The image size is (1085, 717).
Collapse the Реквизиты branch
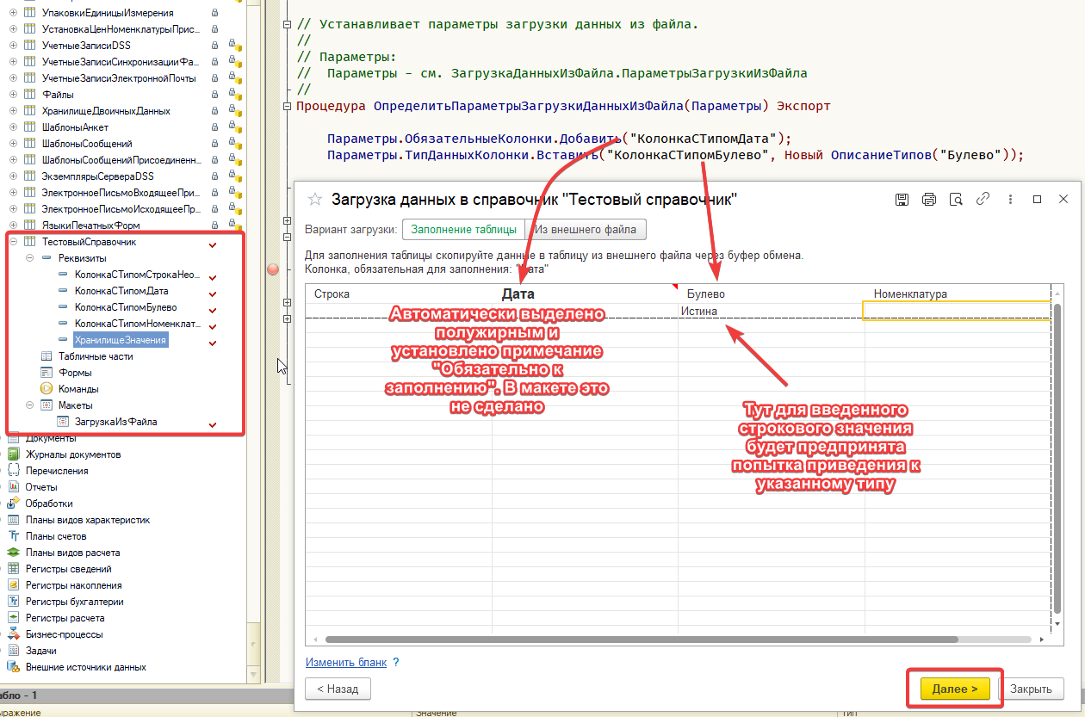29,258
